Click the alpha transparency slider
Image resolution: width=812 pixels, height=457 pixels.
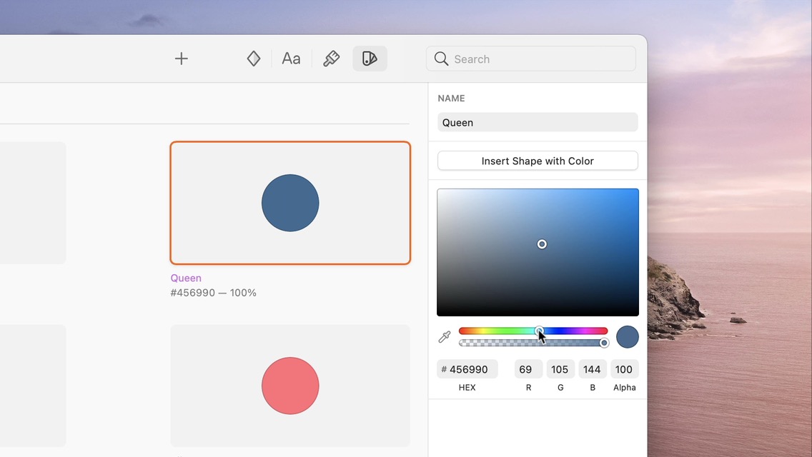coord(532,343)
